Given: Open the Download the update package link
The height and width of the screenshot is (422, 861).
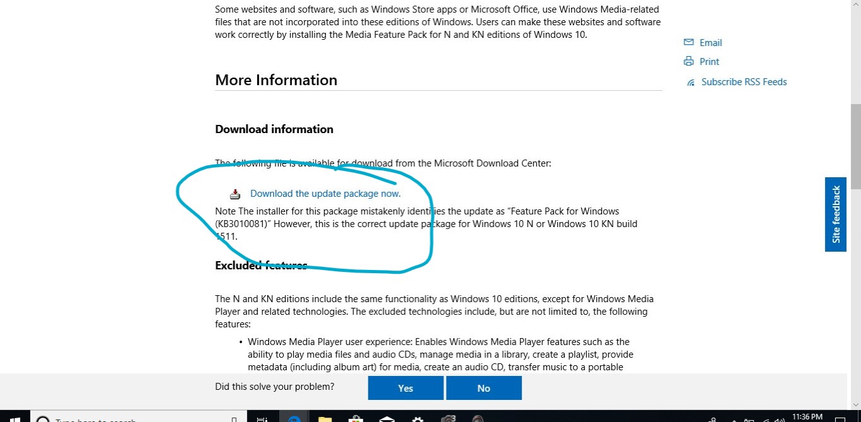Looking at the screenshot, I should [325, 193].
